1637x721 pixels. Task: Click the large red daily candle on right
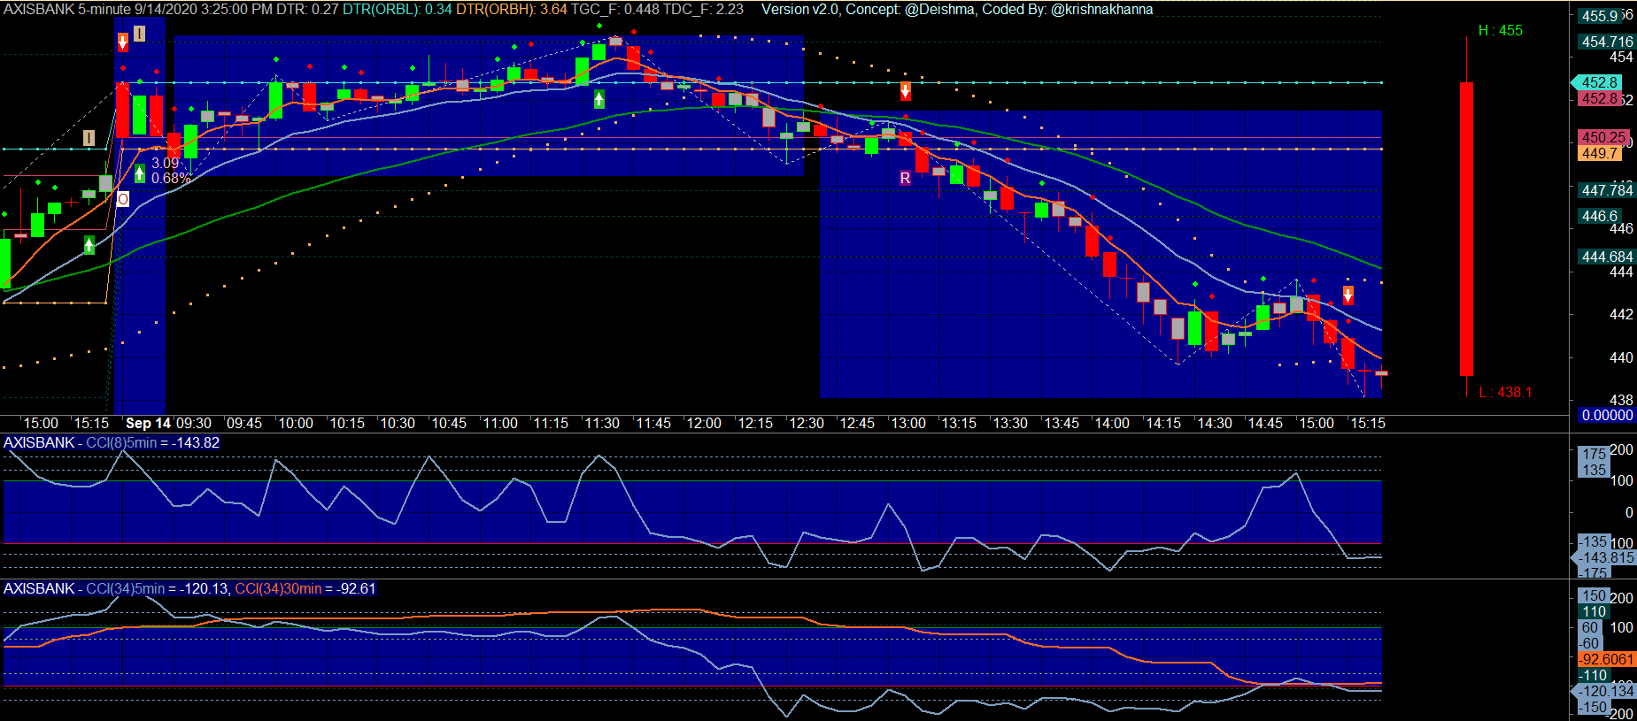click(x=1466, y=228)
